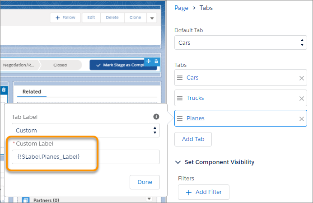Grab the Cars tab reorder handle
This screenshot has height=203, width=313.
tap(180, 78)
